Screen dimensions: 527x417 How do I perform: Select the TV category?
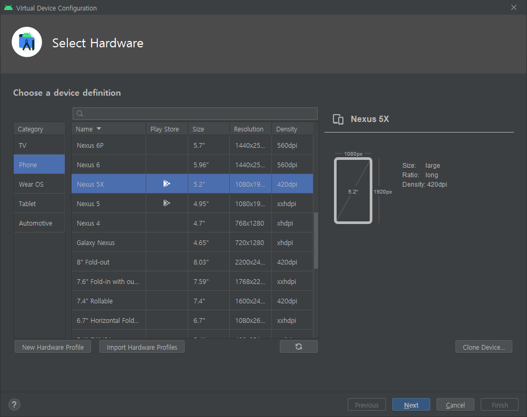(x=39, y=145)
